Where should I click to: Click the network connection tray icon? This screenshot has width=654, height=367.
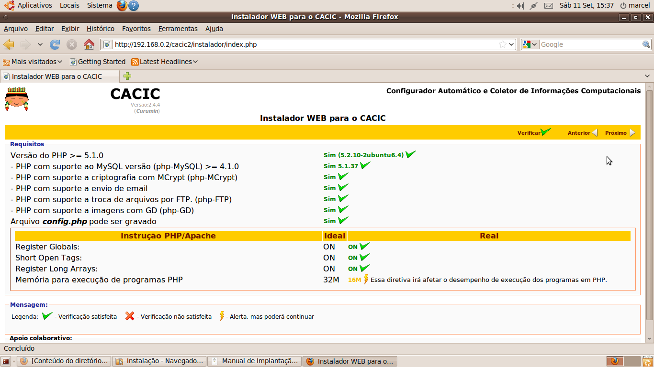tap(533, 6)
